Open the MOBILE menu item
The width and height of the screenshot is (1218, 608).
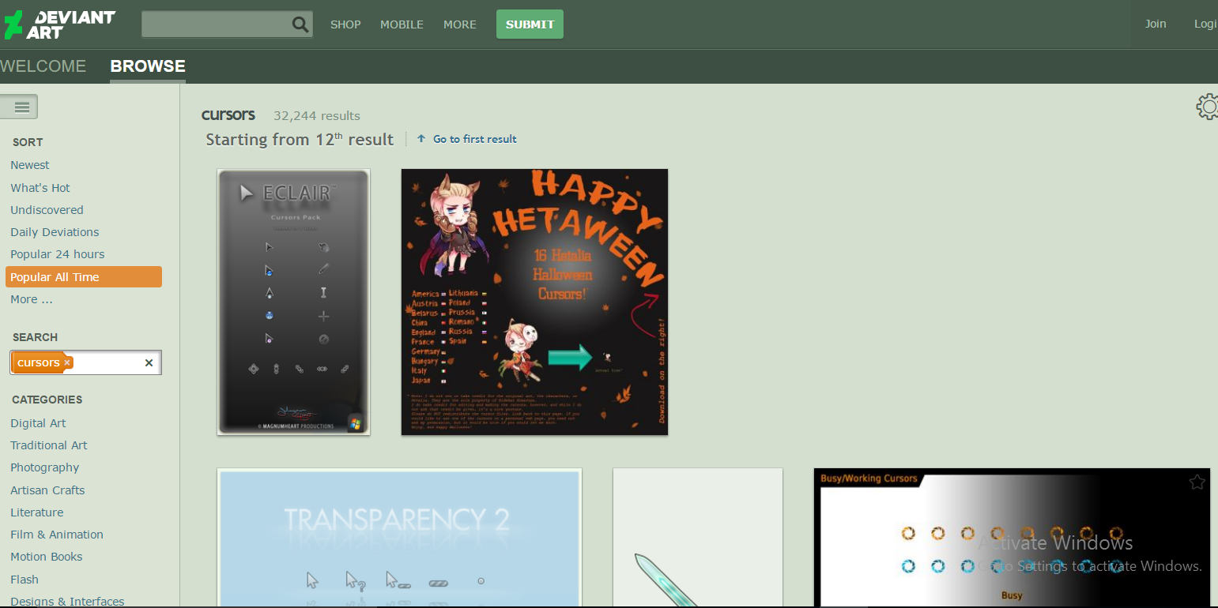click(x=402, y=24)
